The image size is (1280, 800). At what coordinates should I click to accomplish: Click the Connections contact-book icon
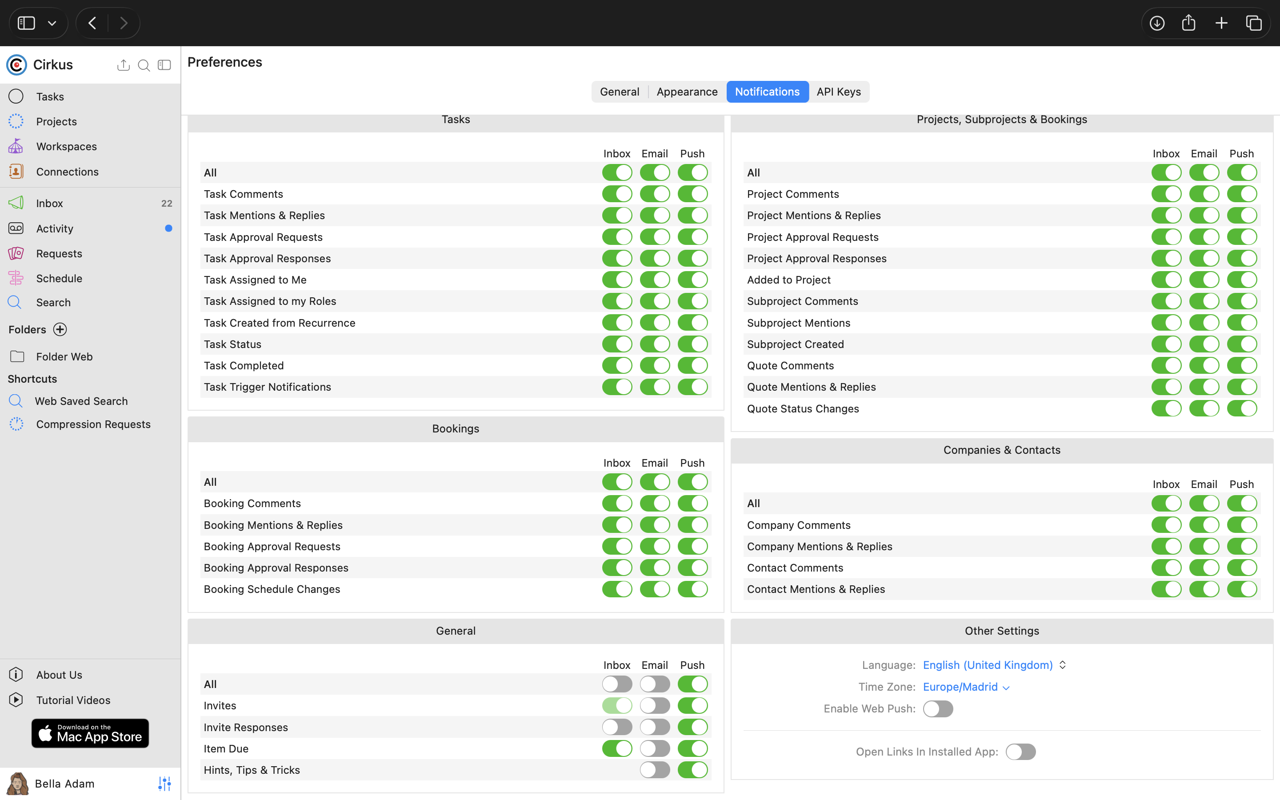point(16,172)
